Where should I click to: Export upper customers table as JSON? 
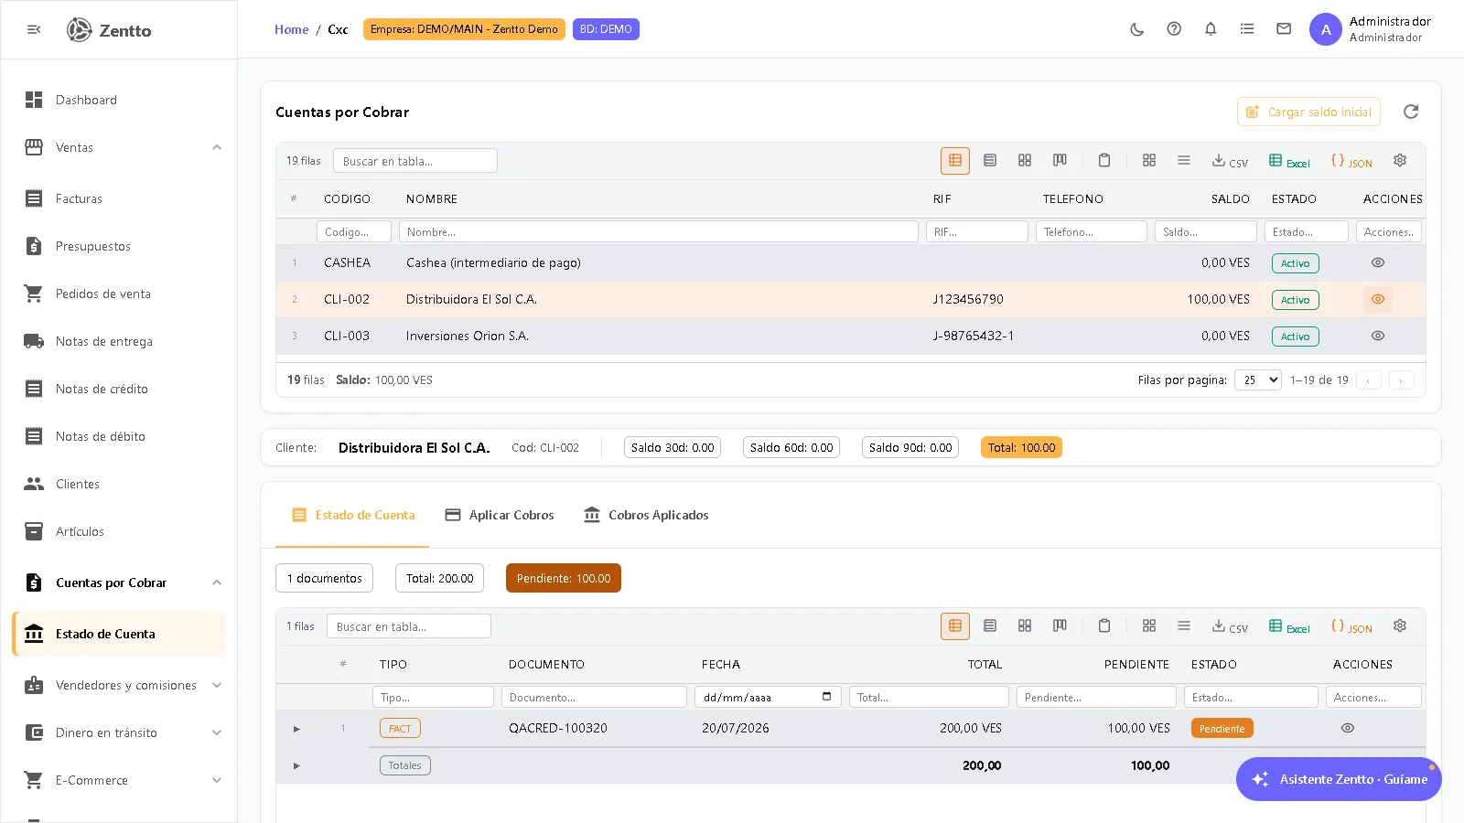pyautogui.click(x=1351, y=162)
